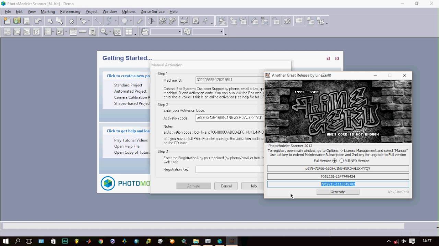Open the Edit menu

click(19, 11)
